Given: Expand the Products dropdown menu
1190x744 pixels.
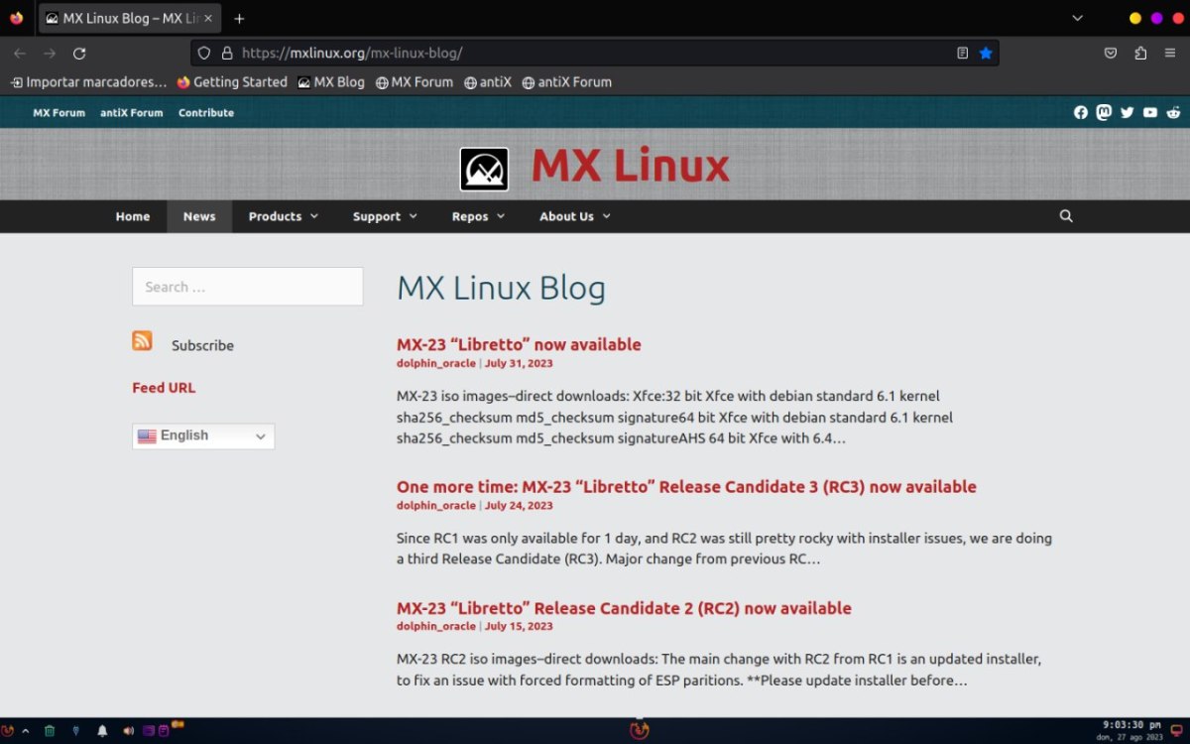Looking at the screenshot, I should (283, 216).
